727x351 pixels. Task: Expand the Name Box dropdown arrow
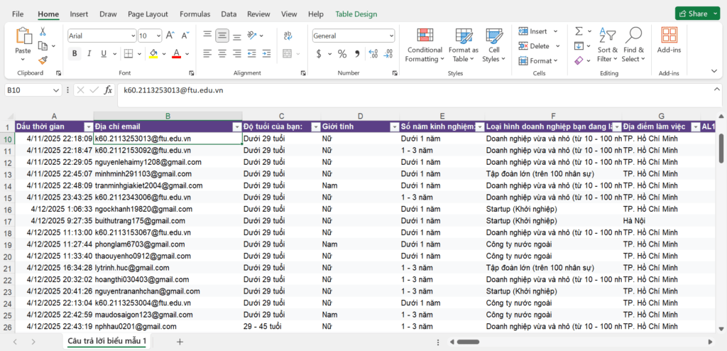point(56,90)
